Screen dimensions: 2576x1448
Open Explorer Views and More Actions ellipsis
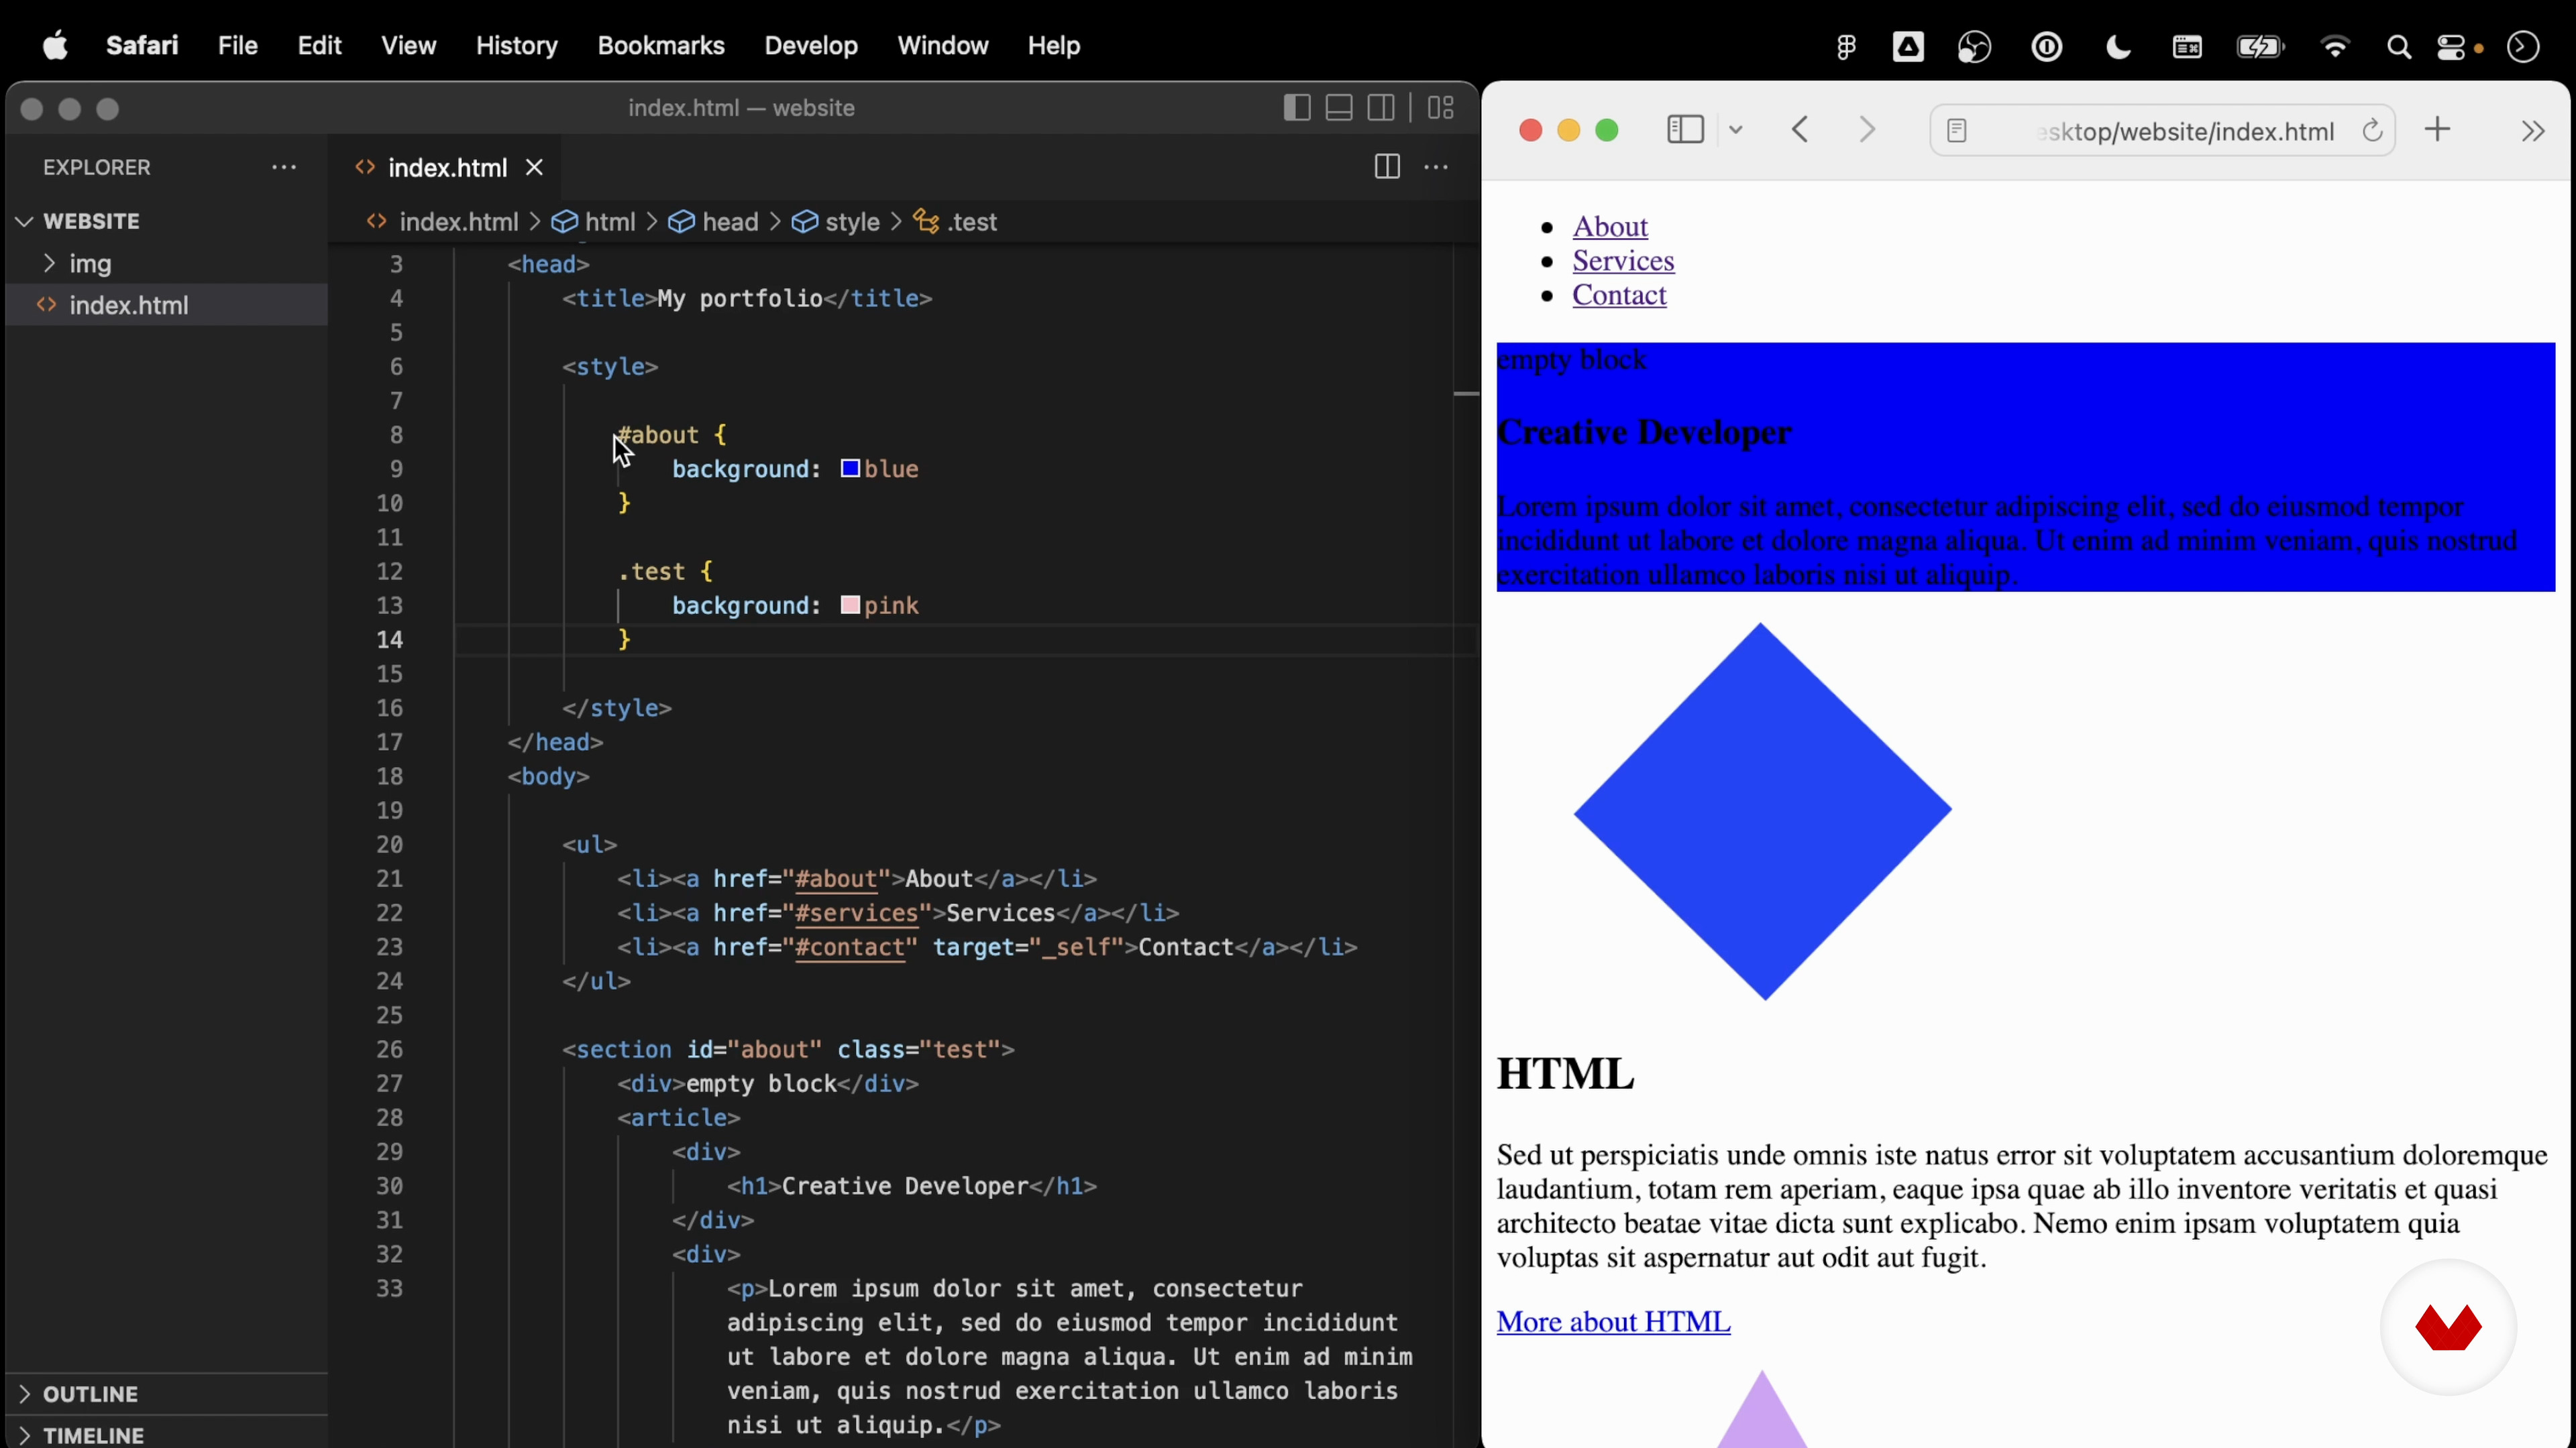pos(284,167)
